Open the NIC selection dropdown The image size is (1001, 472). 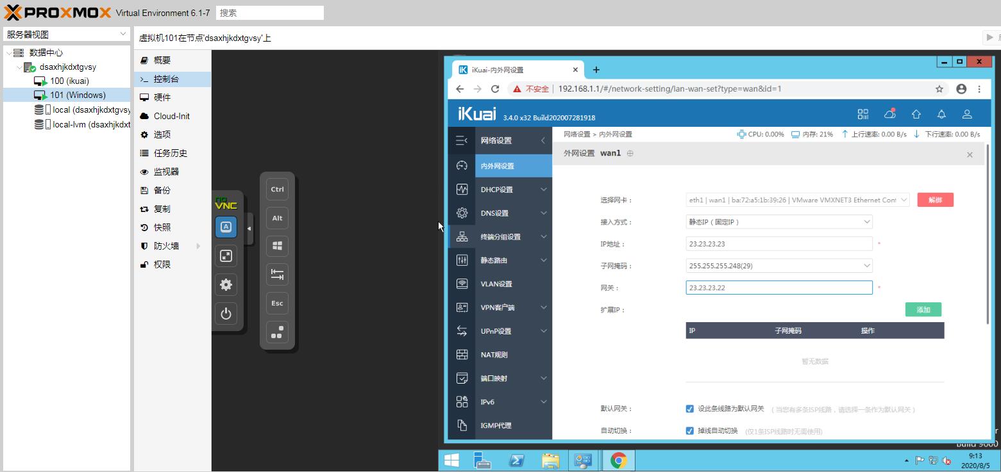click(x=798, y=200)
